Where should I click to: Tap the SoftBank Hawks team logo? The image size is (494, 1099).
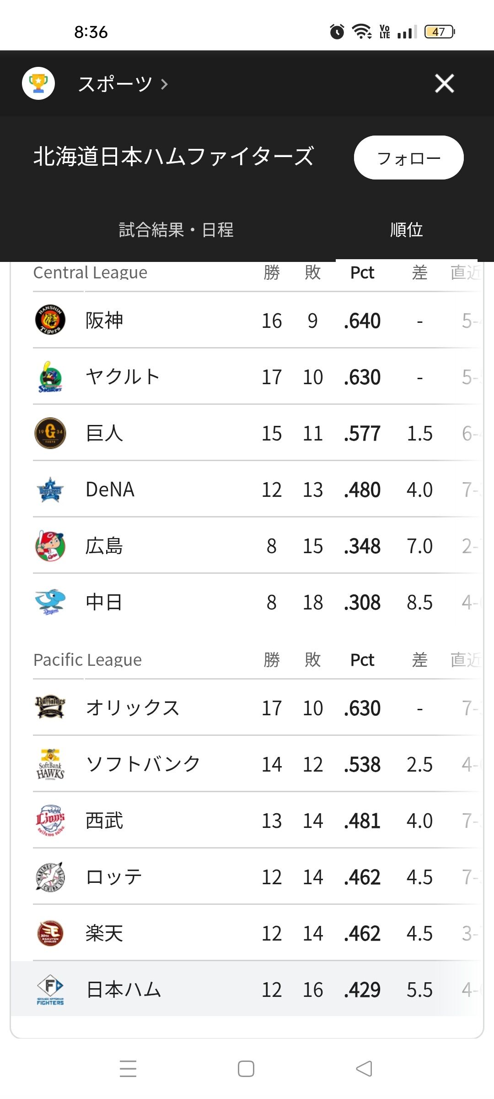[50, 764]
